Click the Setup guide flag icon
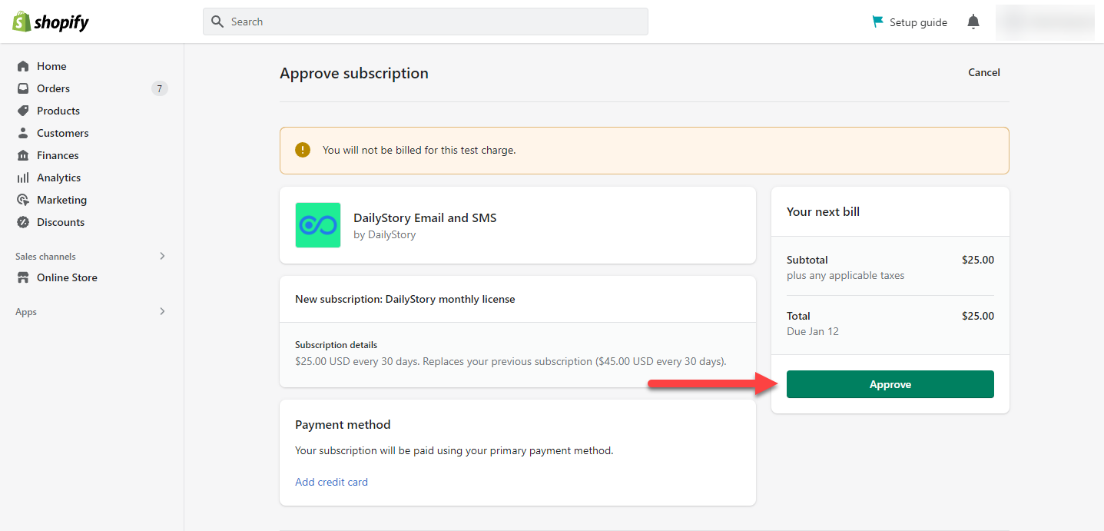Screen dimensions: 1104x531 (877, 22)
